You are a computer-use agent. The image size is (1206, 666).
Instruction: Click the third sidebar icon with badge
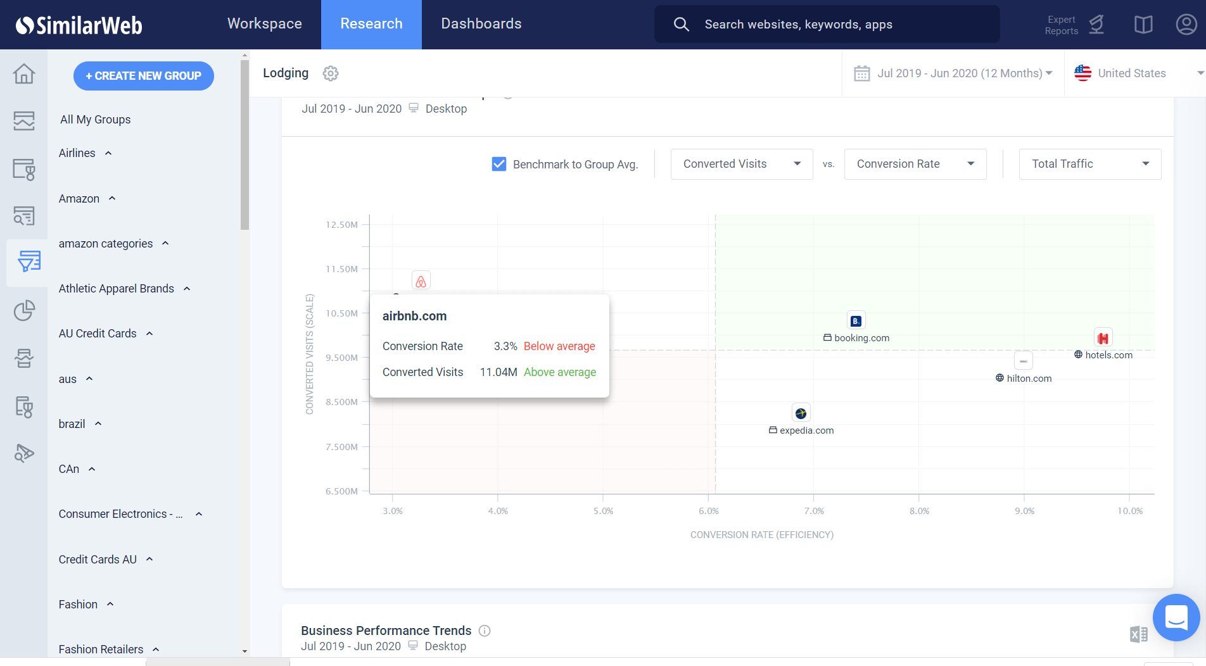click(24, 169)
